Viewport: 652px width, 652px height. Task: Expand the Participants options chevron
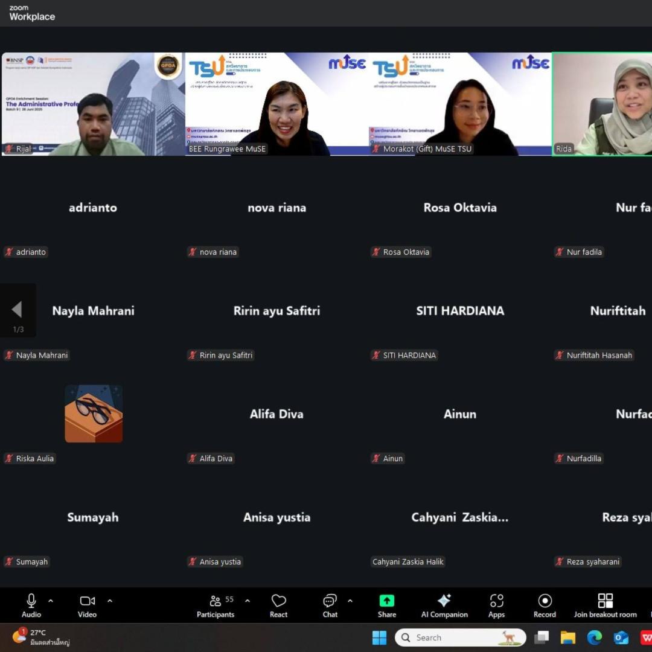click(248, 601)
